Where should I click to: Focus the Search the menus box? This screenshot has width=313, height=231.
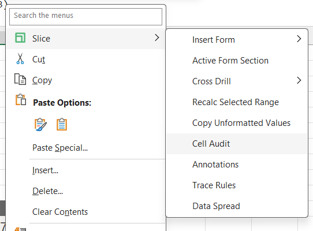click(x=85, y=17)
